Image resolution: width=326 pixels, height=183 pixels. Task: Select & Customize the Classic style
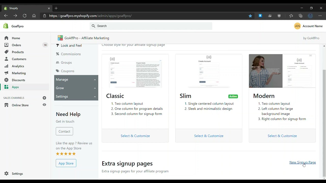tap(135, 136)
